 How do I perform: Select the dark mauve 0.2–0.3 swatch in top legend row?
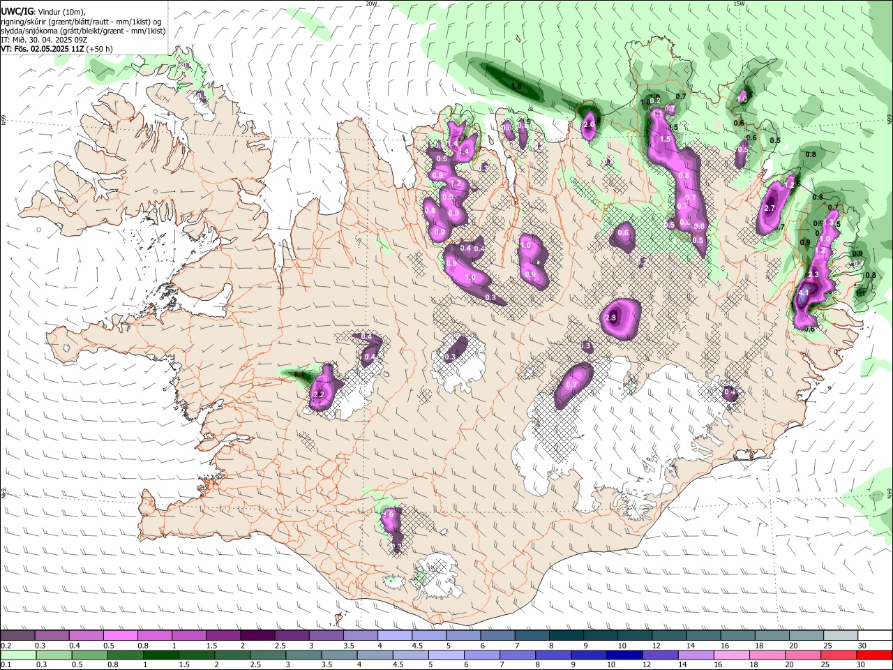tap(18, 636)
